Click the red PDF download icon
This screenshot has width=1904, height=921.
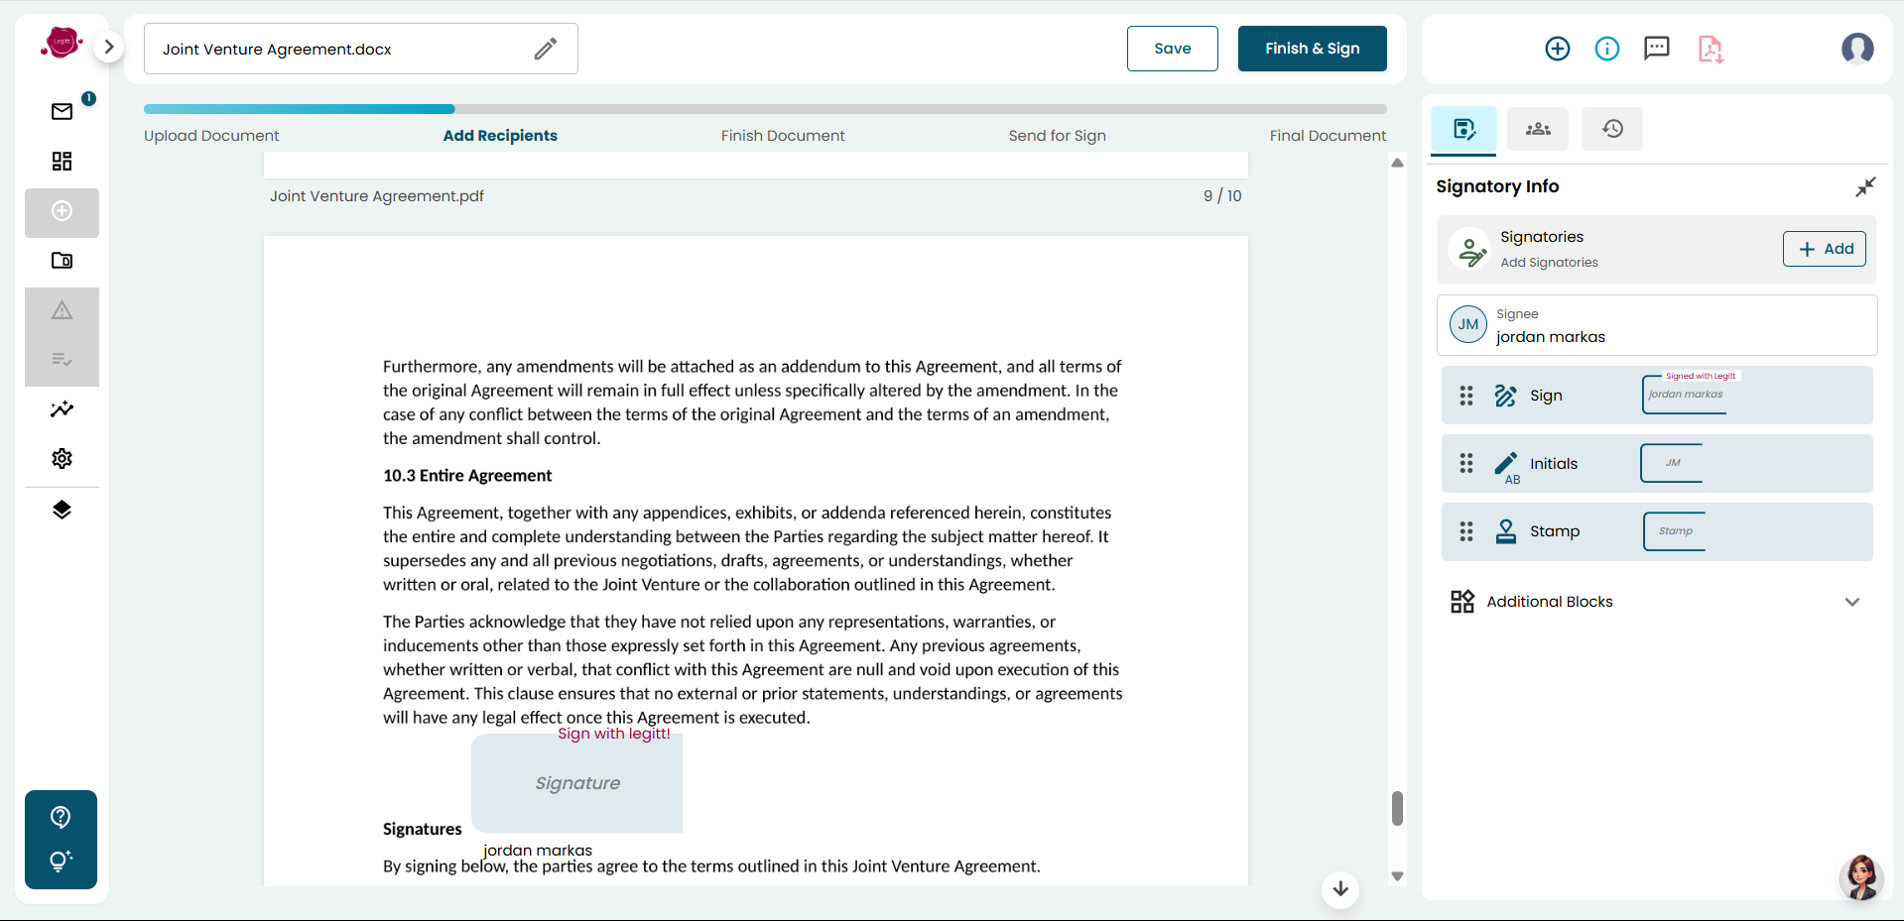(x=1711, y=49)
